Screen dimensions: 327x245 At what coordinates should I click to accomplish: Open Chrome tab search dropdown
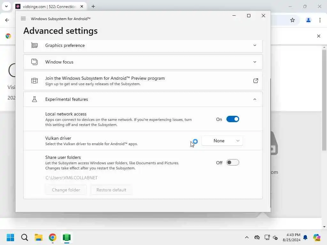click(6, 6)
